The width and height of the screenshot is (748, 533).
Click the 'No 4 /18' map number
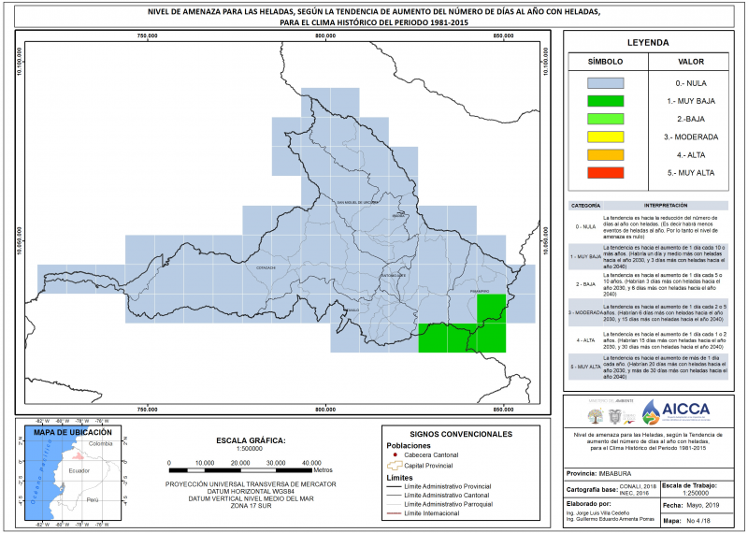[x=698, y=522]
